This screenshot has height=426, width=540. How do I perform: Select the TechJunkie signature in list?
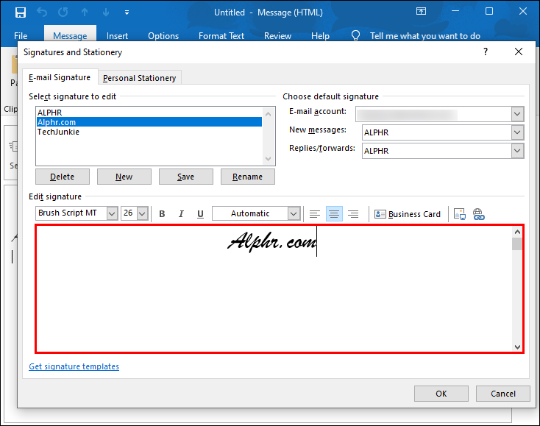click(x=149, y=132)
